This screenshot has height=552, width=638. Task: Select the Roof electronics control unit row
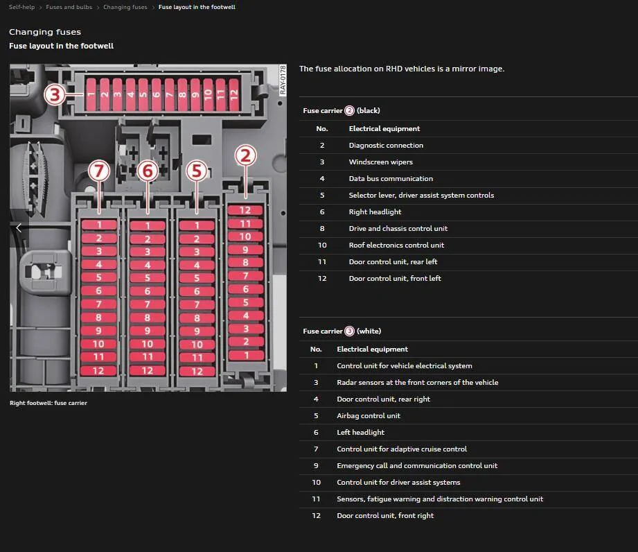pos(396,245)
